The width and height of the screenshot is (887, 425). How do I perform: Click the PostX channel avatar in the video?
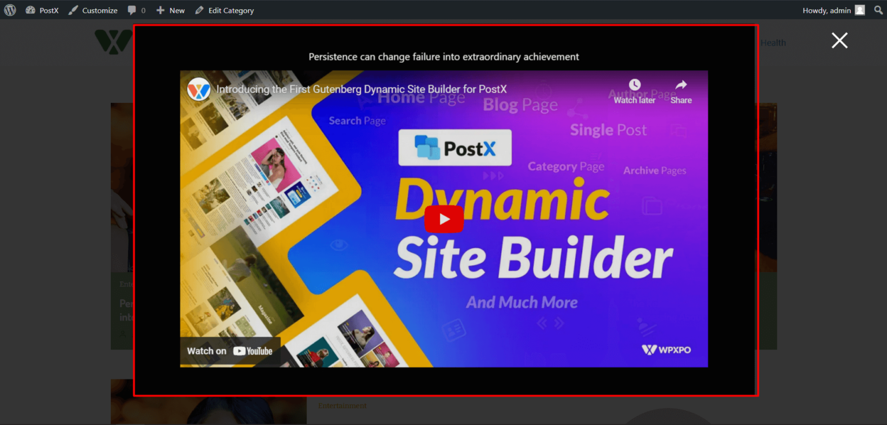coord(199,90)
